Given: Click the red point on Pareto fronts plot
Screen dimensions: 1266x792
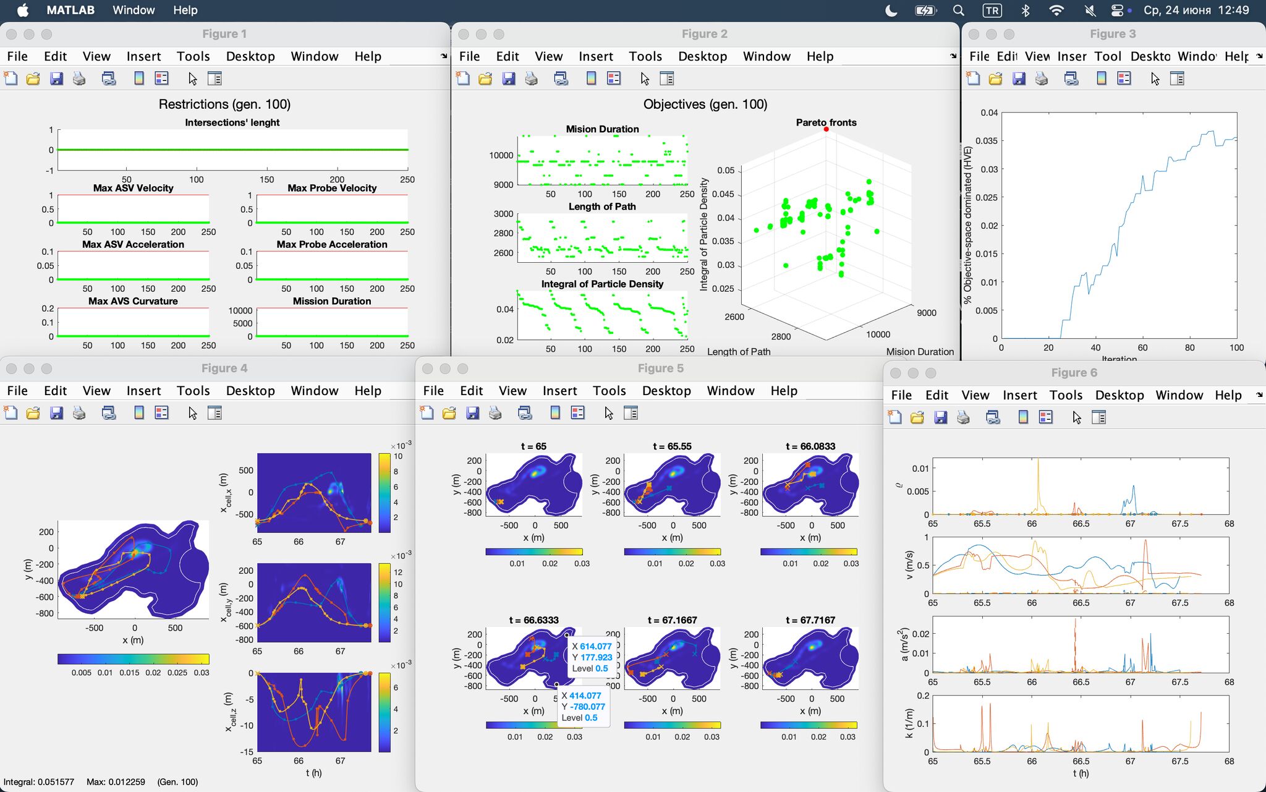Looking at the screenshot, I should pyautogui.click(x=826, y=129).
